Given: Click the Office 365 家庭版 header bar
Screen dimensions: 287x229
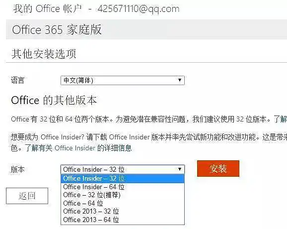Looking at the screenshot, I should click(146, 29).
